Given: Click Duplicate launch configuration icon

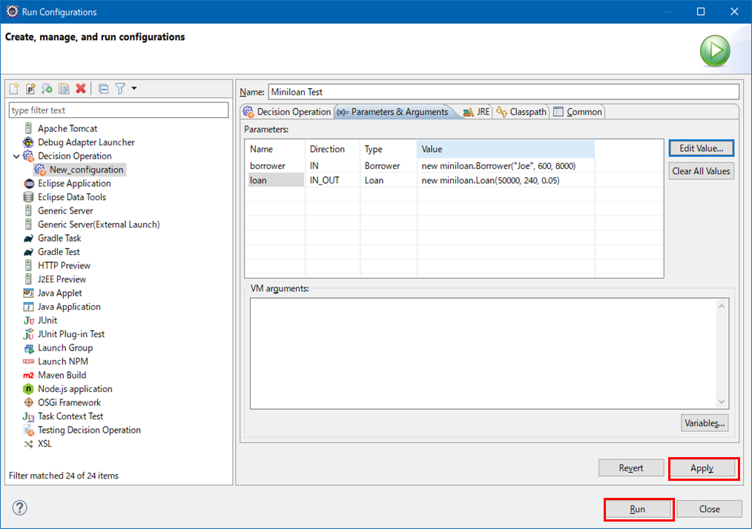Looking at the screenshot, I should coord(64,89).
